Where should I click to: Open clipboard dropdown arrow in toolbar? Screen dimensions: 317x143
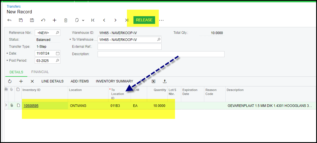click(83, 20)
